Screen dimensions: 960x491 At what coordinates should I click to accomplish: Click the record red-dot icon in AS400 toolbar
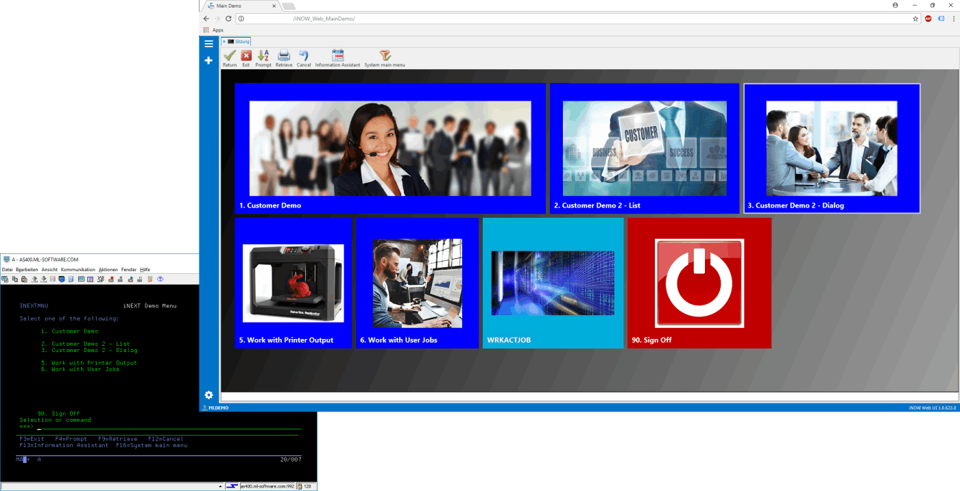click(x=111, y=279)
